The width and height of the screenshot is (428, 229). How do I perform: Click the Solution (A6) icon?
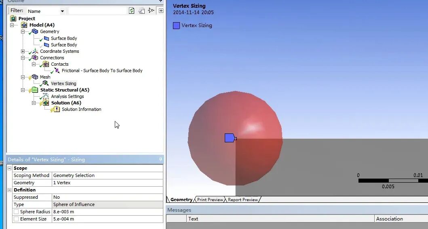(x=46, y=103)
